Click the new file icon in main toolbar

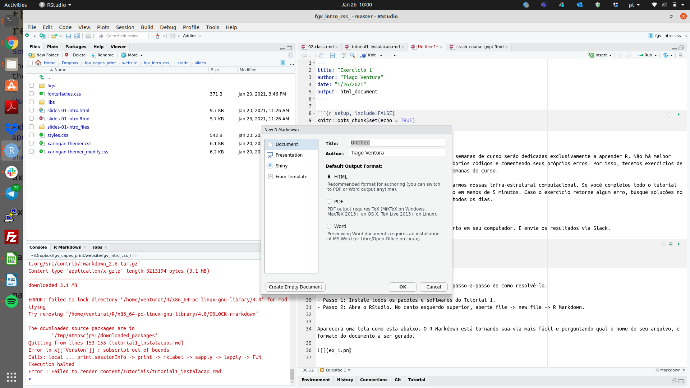[x=27, y=36]
